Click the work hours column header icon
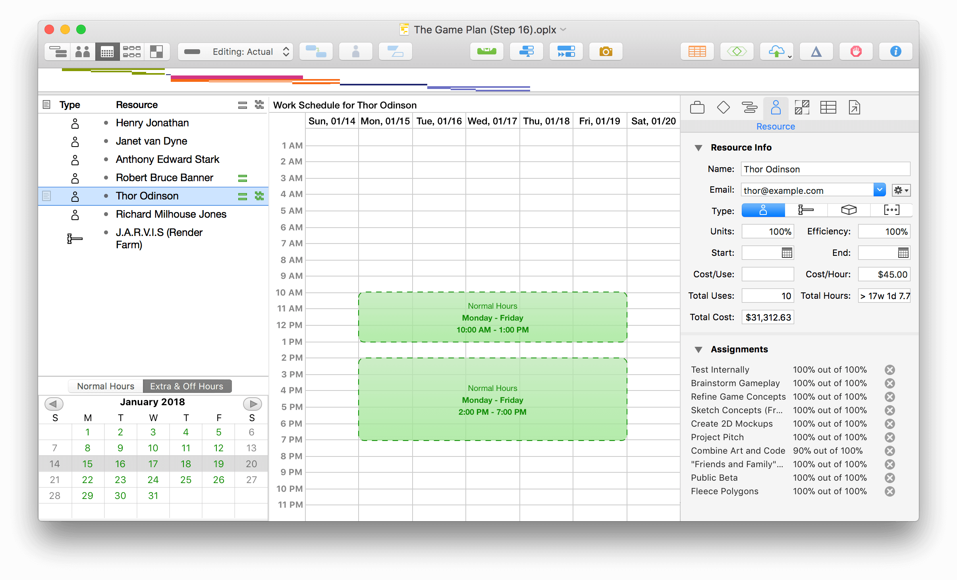 243,105
